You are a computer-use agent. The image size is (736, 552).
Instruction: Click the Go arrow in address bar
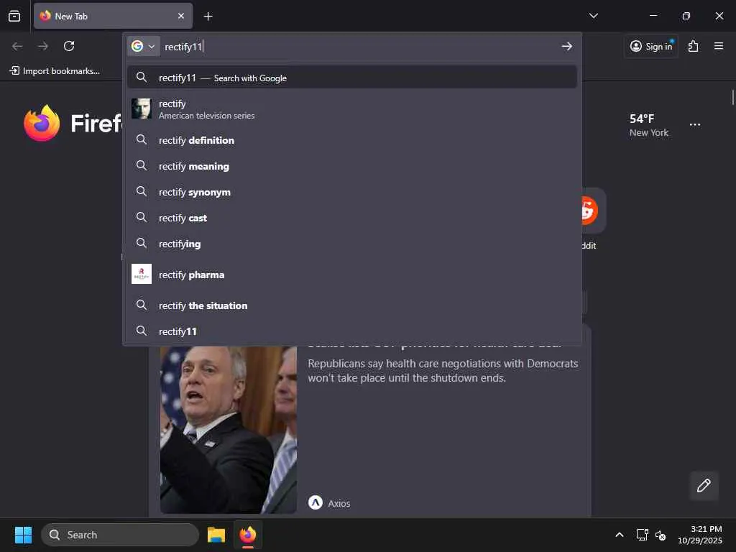[567, 47]
